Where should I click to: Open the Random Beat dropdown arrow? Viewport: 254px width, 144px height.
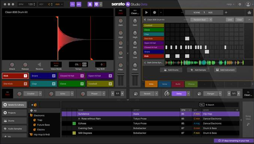[x=210, y=20]
